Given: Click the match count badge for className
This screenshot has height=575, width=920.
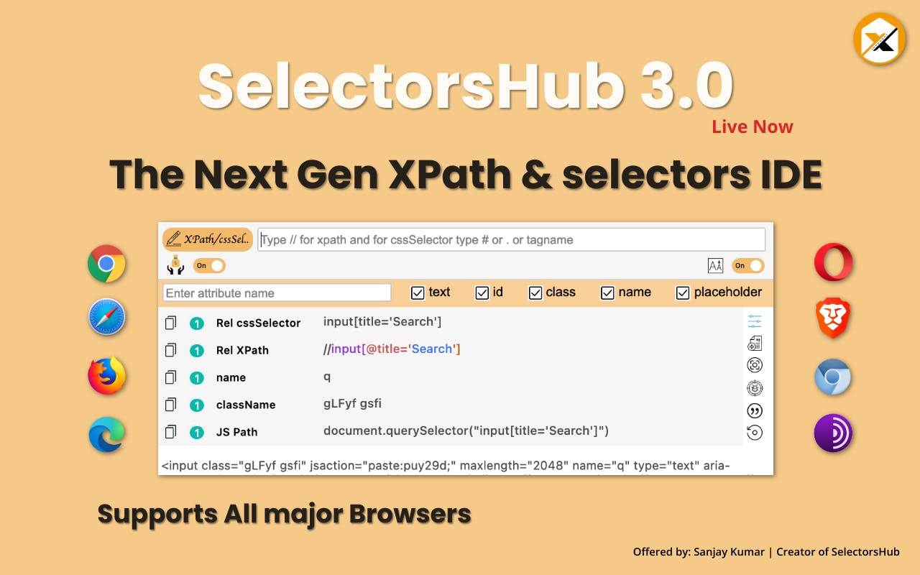Looking at the screenshot, I should [196, 405].
